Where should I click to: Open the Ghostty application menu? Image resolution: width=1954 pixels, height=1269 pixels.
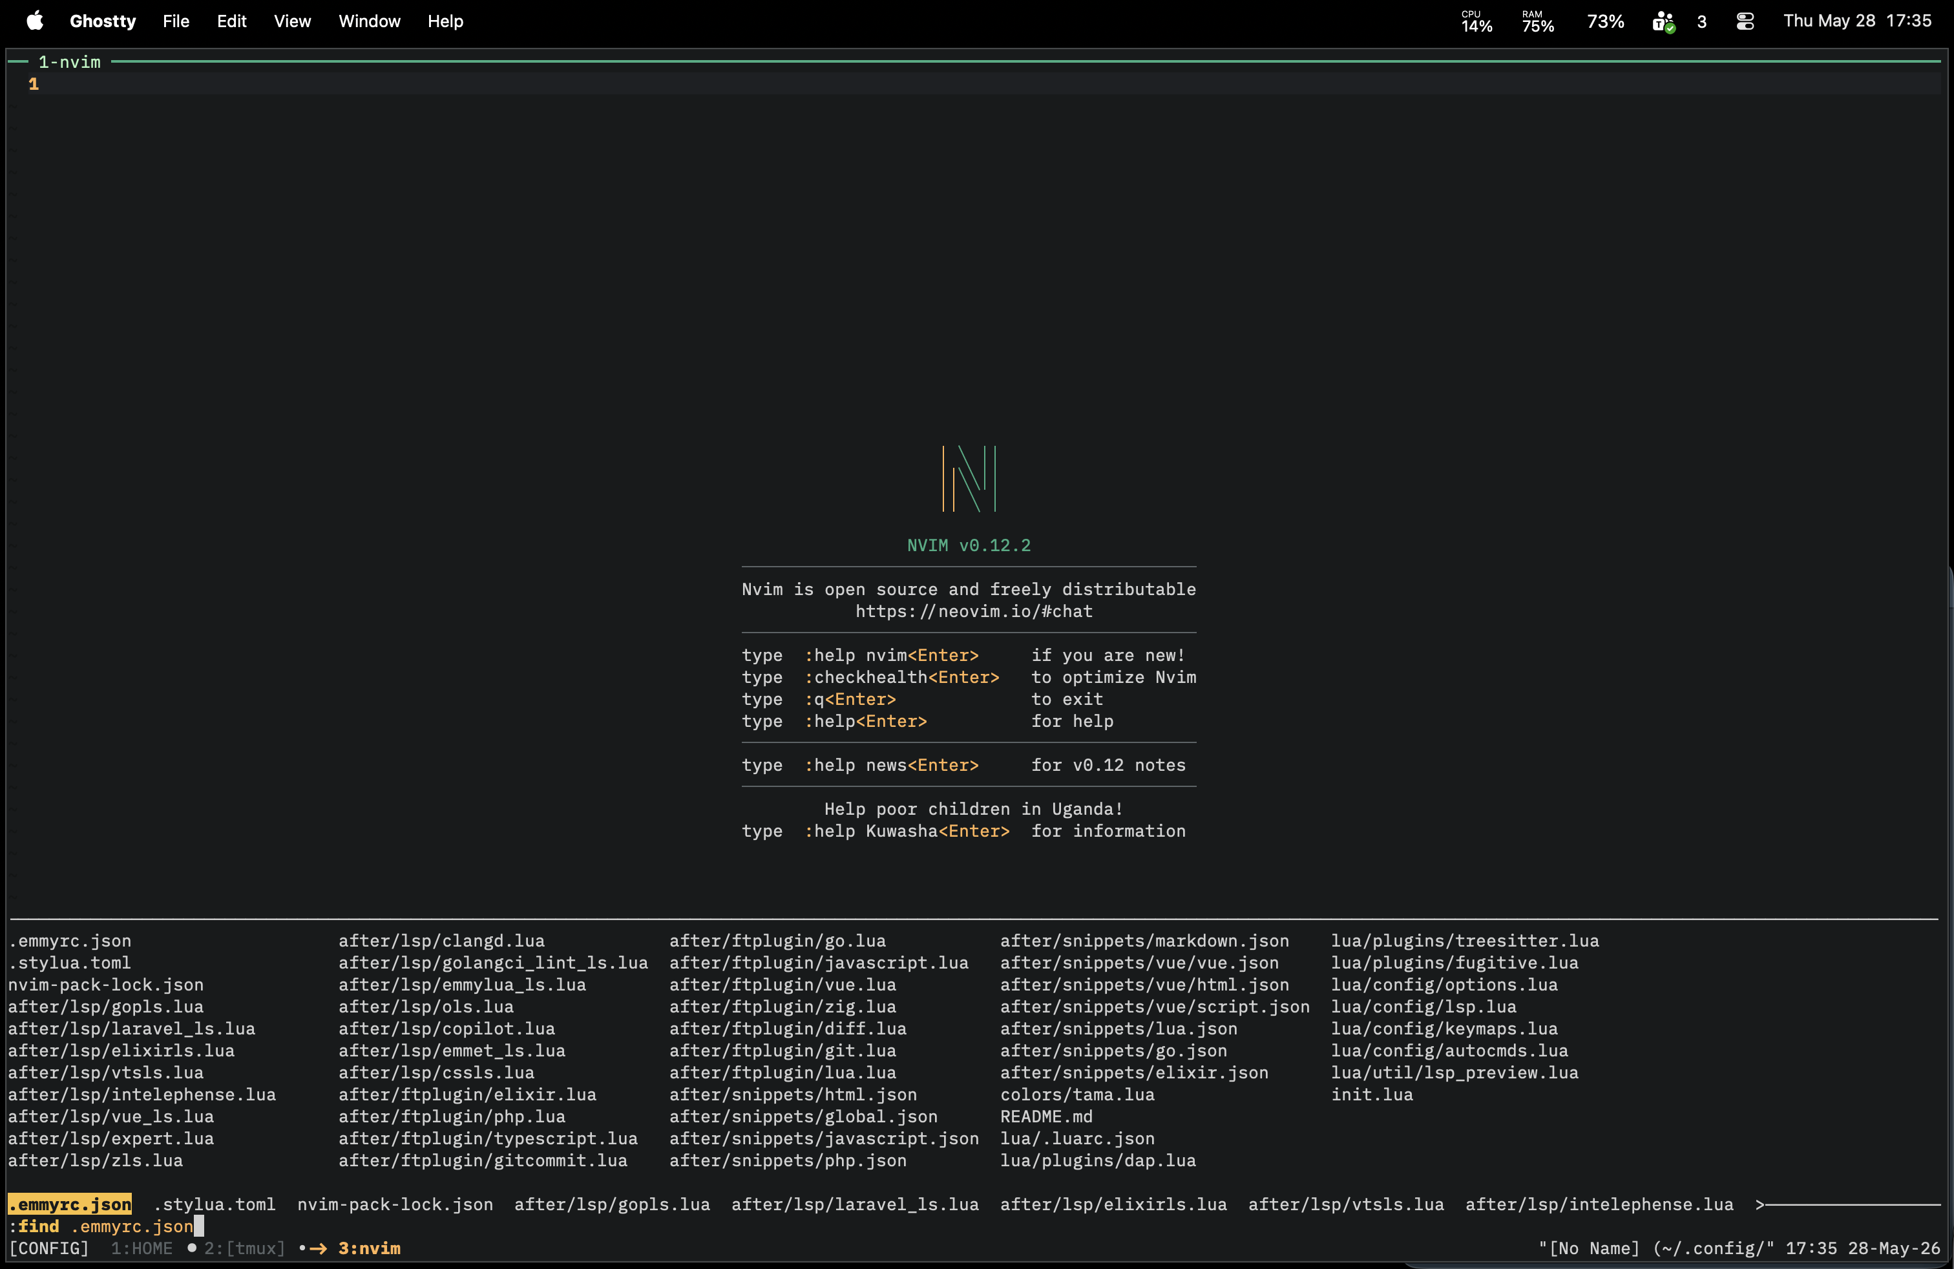(x=103, y=21)
